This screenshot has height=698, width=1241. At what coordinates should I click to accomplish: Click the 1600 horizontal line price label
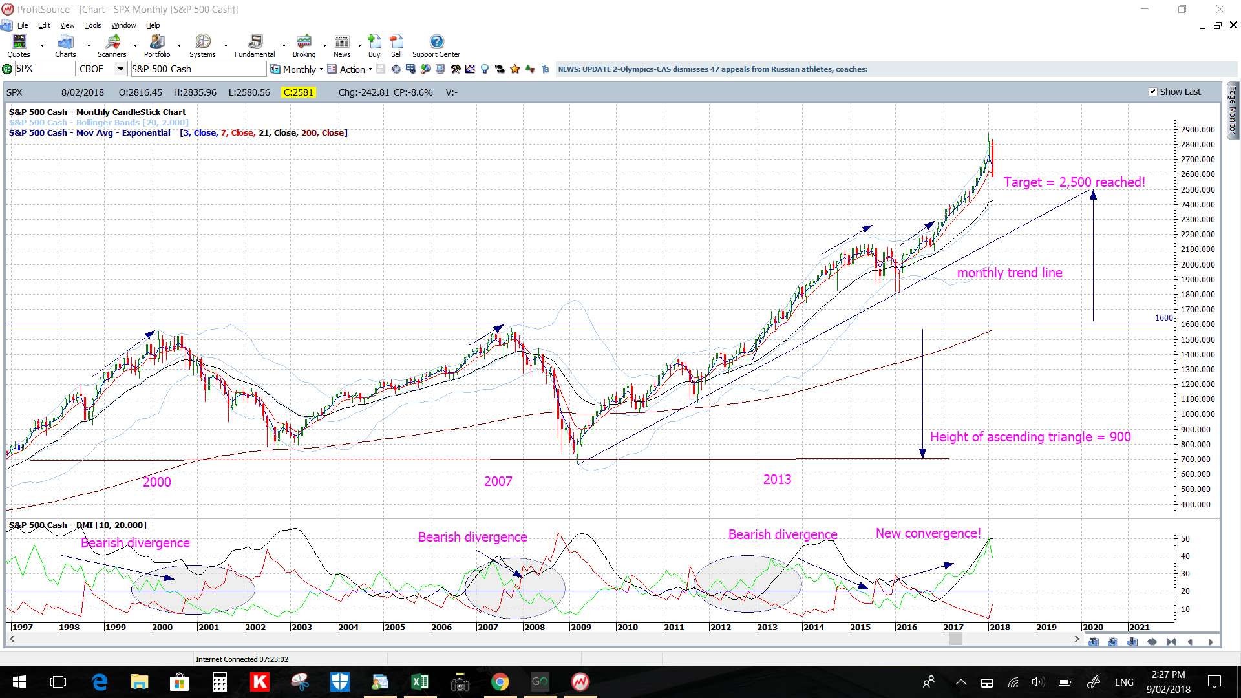(x=1163, y=317)
